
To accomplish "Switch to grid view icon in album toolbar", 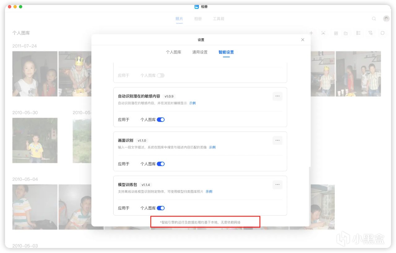I will tap(336, 33).
